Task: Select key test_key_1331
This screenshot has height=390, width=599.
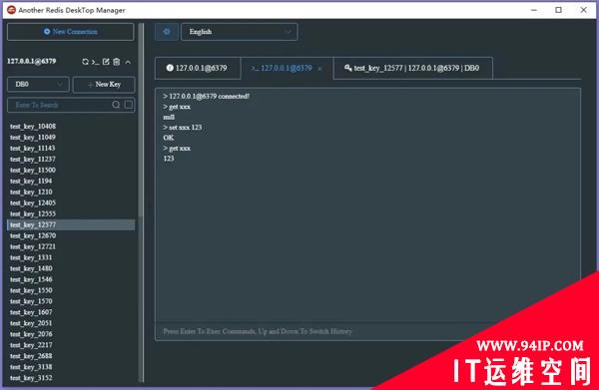Action: [x=71, y=257]
